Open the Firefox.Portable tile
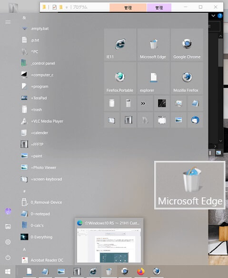 [120, 78]
